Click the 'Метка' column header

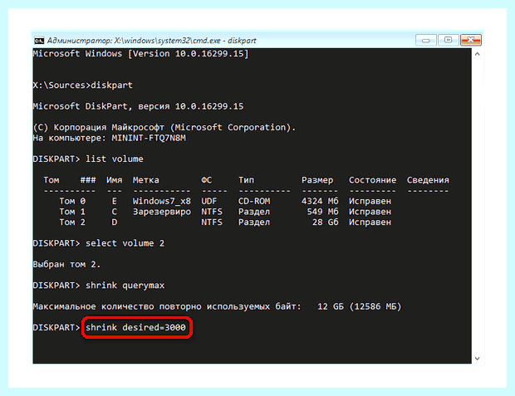click(146, 180)
